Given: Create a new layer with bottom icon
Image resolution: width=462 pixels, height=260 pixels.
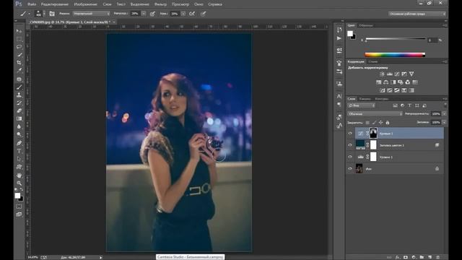Looking at the screenshot, I should coord(430,257).
